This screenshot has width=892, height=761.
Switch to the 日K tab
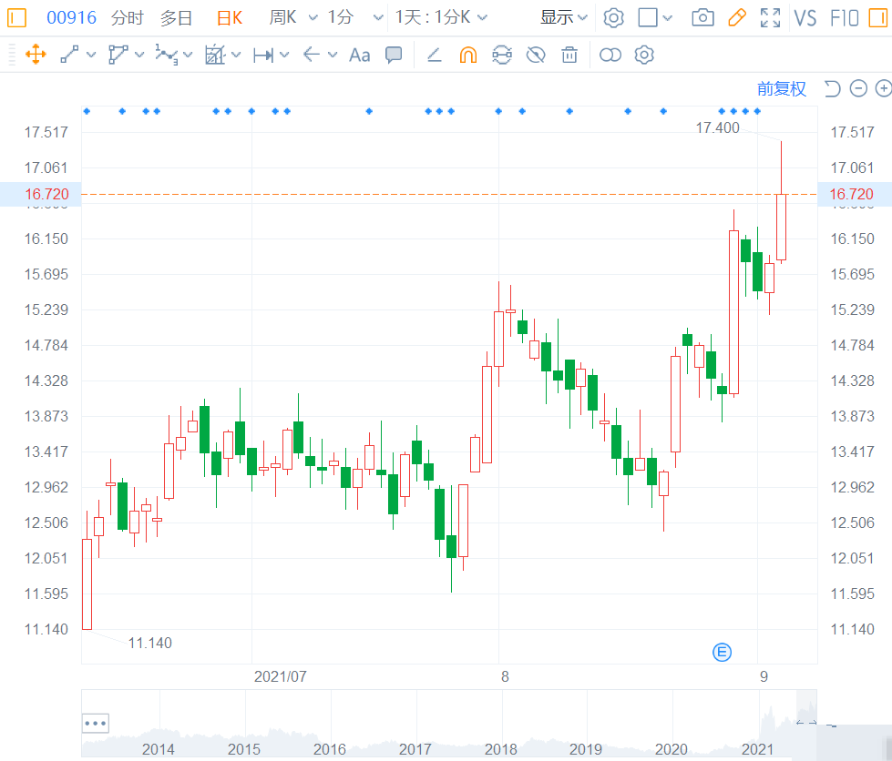230,18
